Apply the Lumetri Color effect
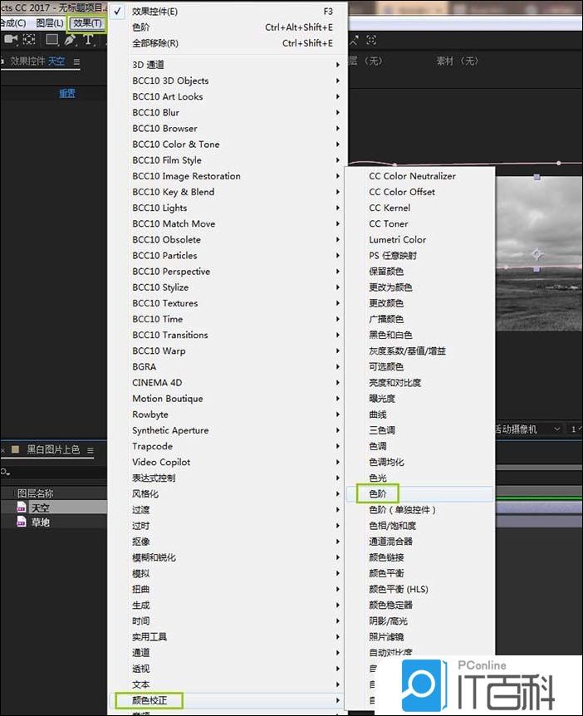 click(x=419, y=239)
